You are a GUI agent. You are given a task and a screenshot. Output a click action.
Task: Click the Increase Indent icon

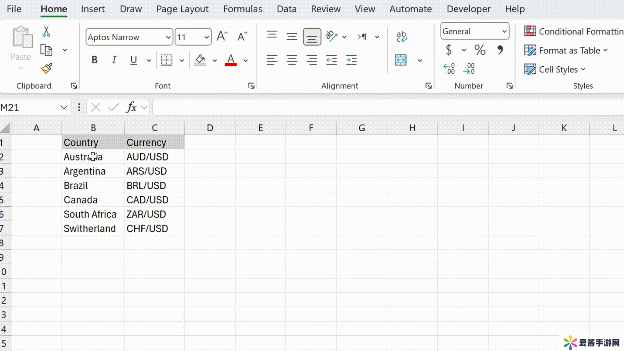(x=351, y=60)
